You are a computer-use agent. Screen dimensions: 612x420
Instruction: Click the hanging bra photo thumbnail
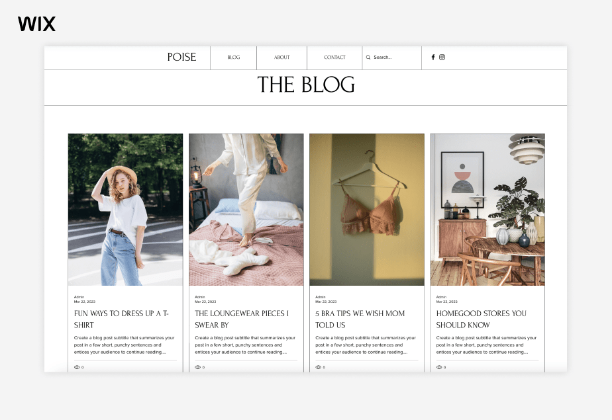click(x=366, y=209)
